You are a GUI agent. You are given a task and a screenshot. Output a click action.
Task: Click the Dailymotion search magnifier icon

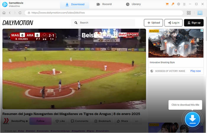pos(76,23)
